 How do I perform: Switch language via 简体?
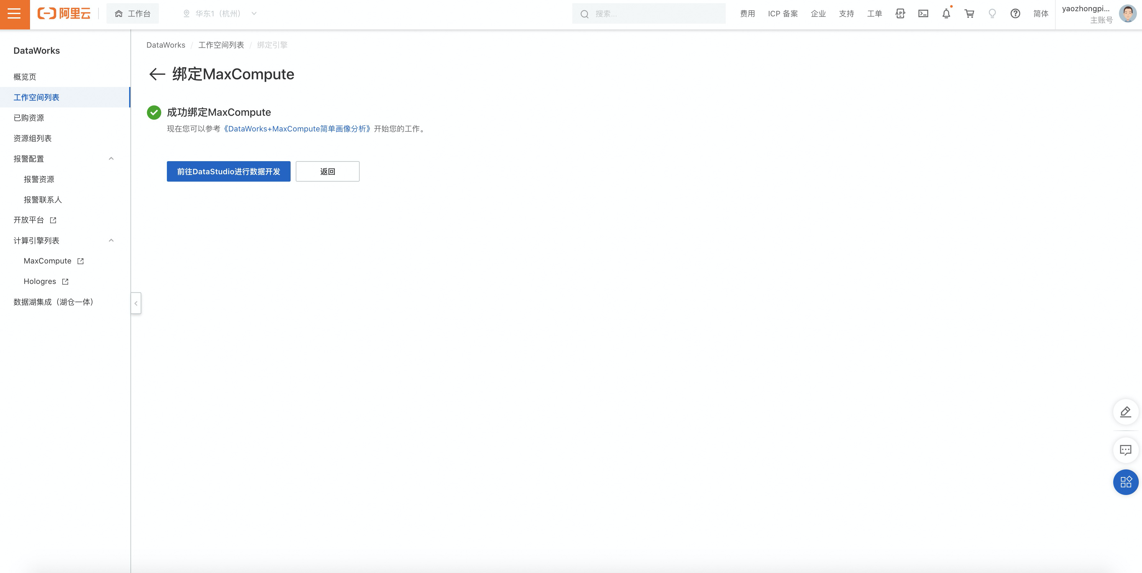1040,14
